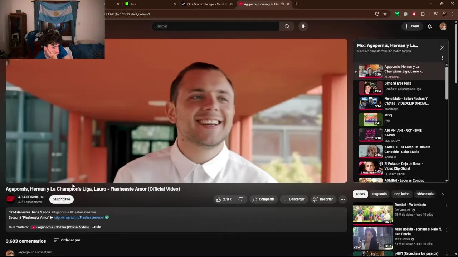Close the Agapornis YouTube tab

(288, 4)
